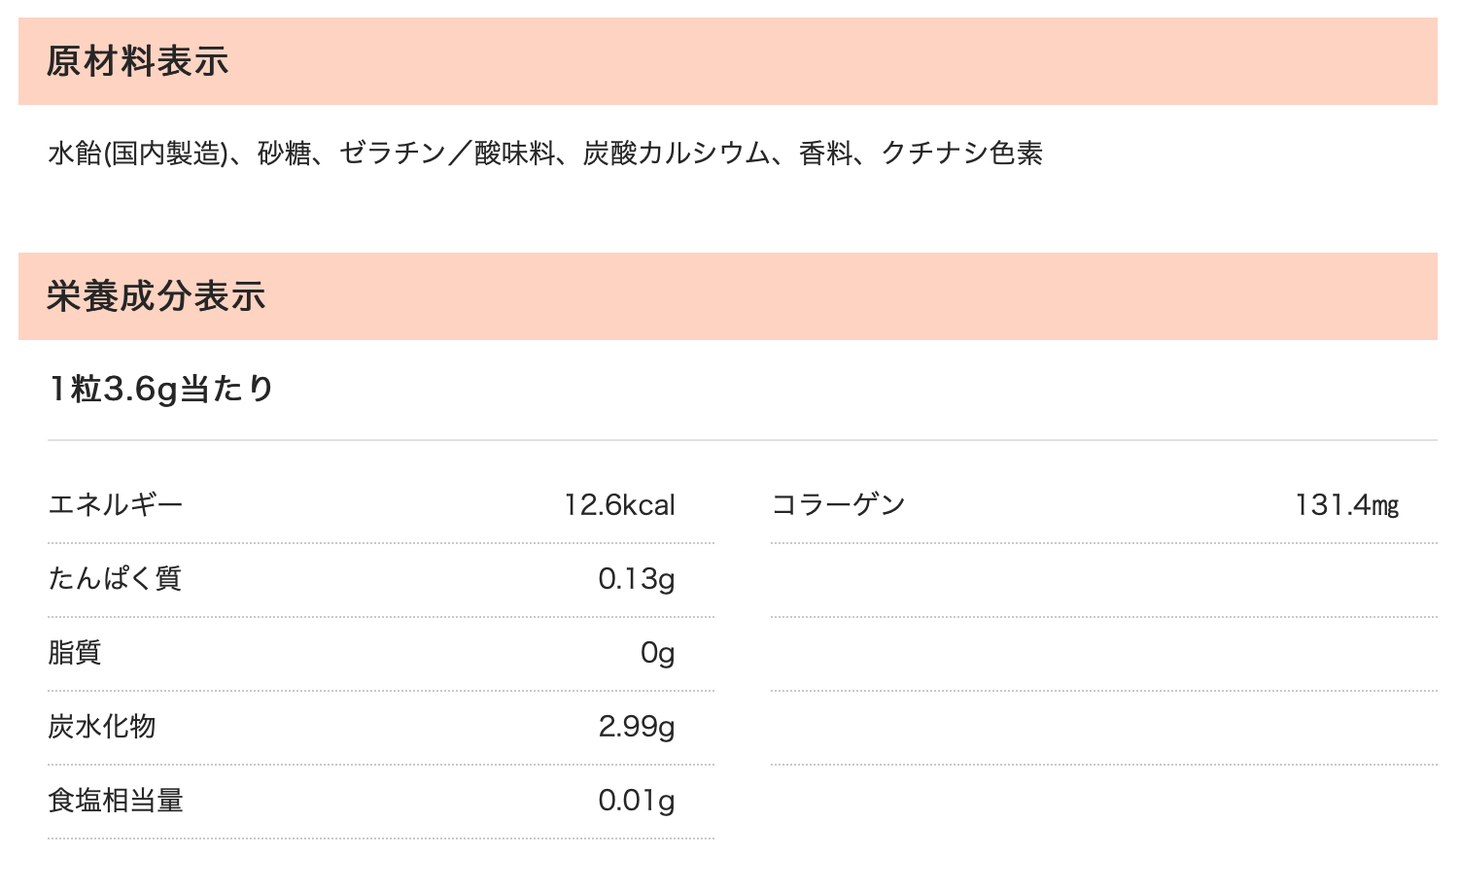
Task: Click the 栄養成分表示 section heading
Action: click(156, 296)
